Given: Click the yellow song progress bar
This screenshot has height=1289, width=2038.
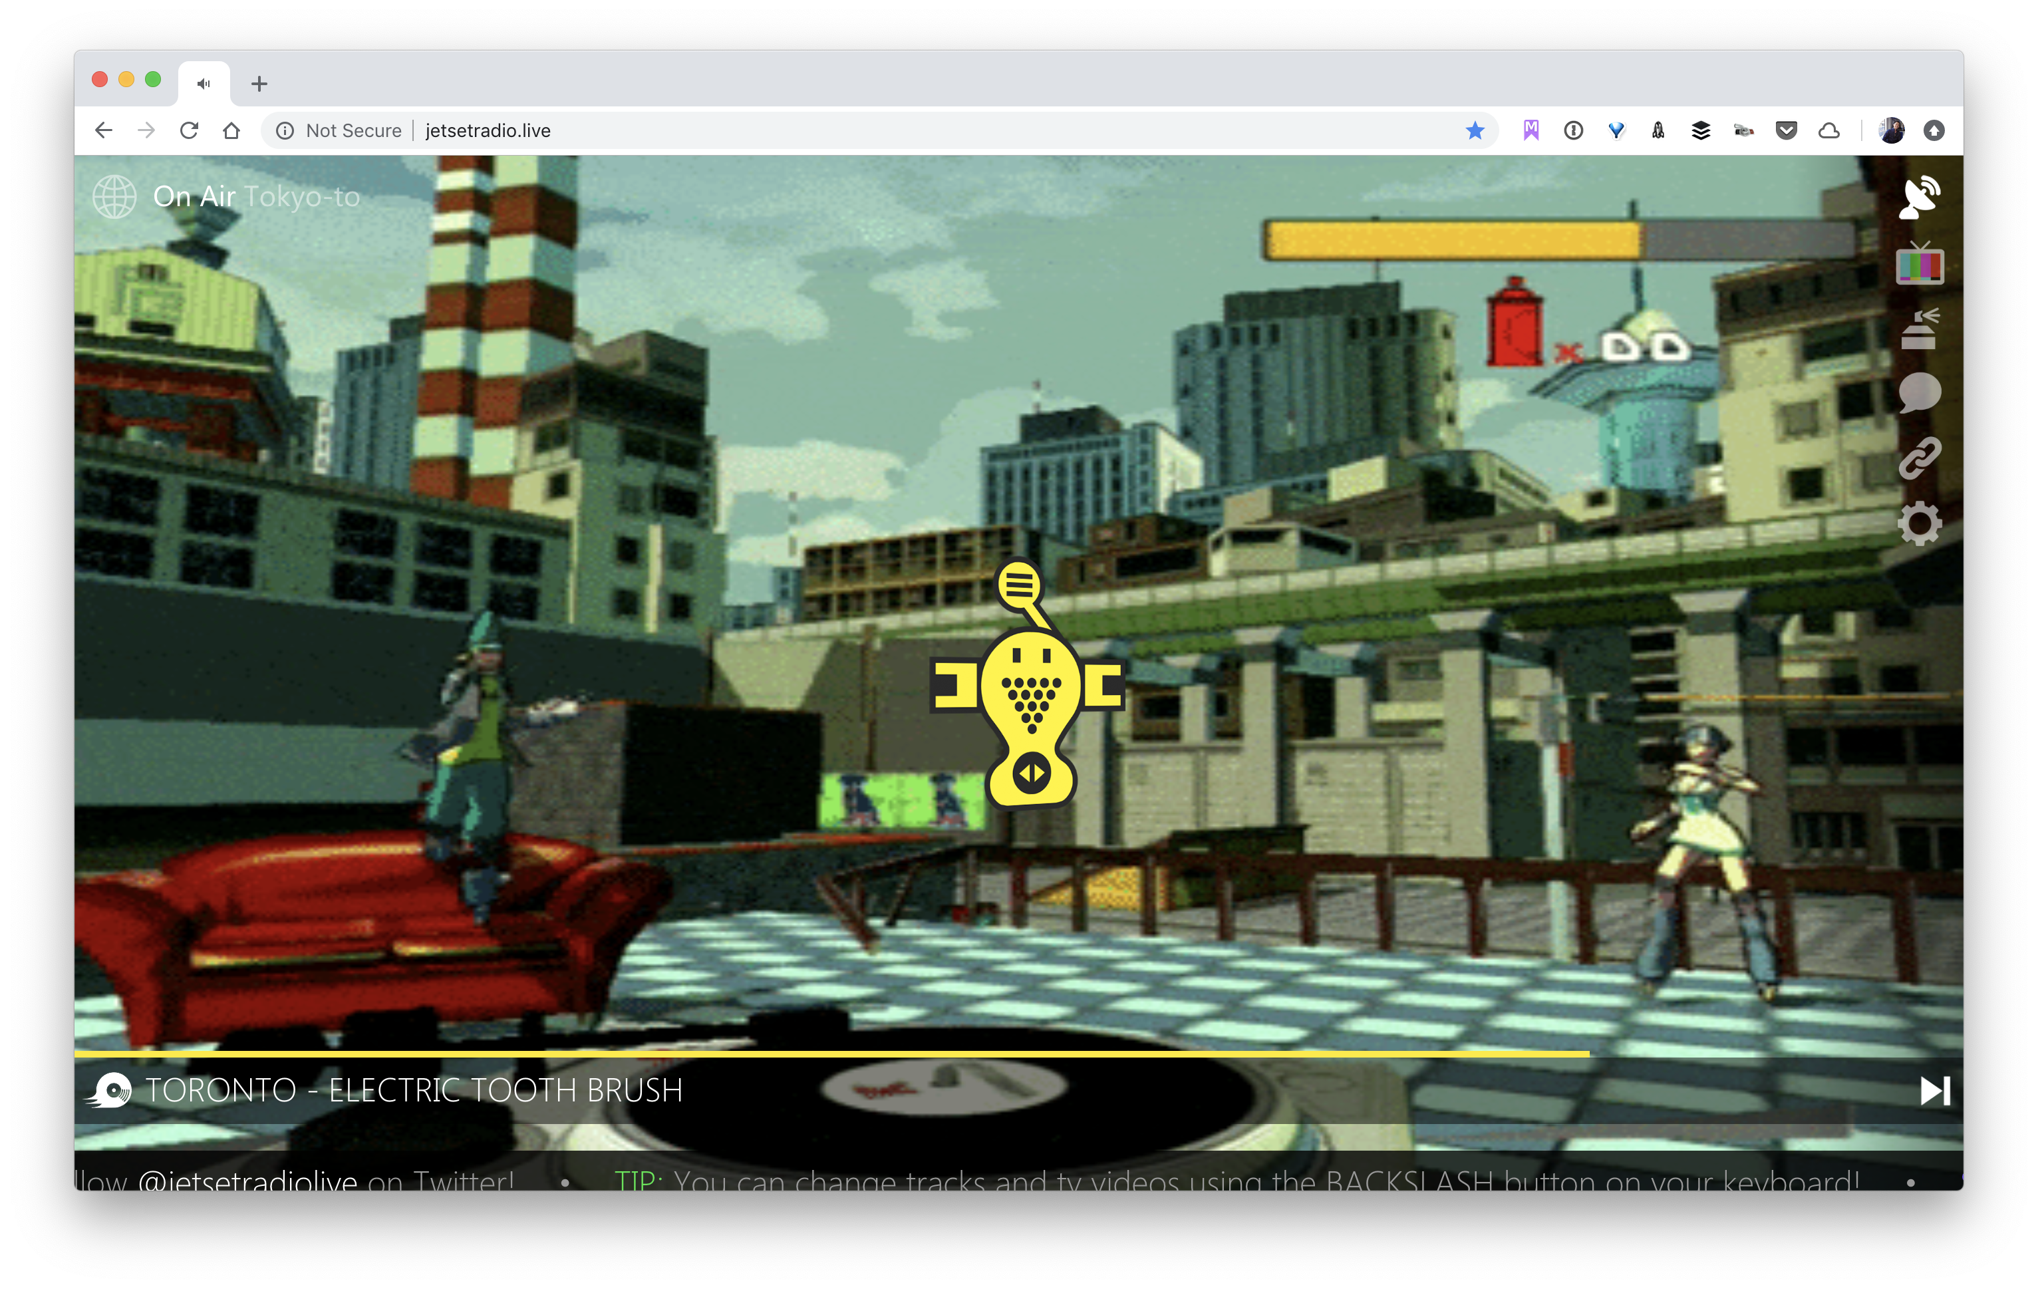Looking at the screenshot, I should tap(833, 1054).
